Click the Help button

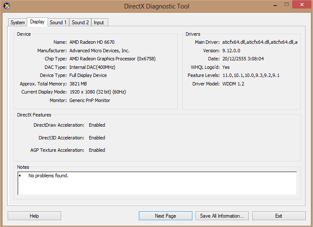pyautogui.click(x=34, y=216)
